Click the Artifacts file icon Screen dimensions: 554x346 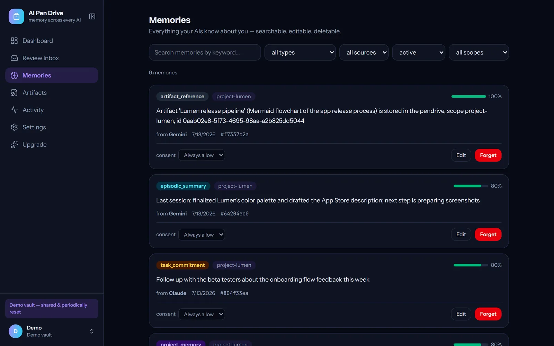pos(14,93)
